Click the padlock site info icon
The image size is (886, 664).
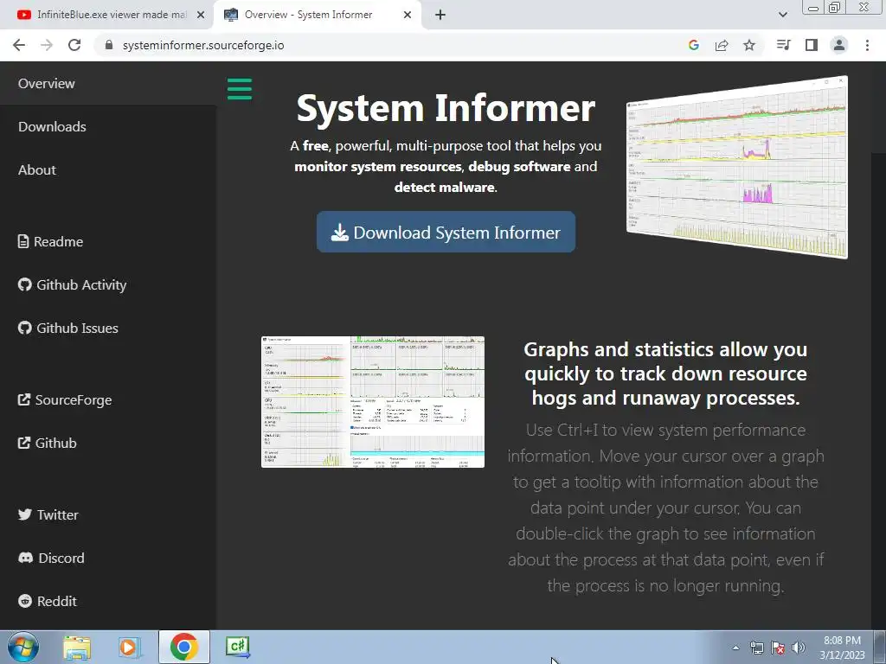click(x=109, y=45)
